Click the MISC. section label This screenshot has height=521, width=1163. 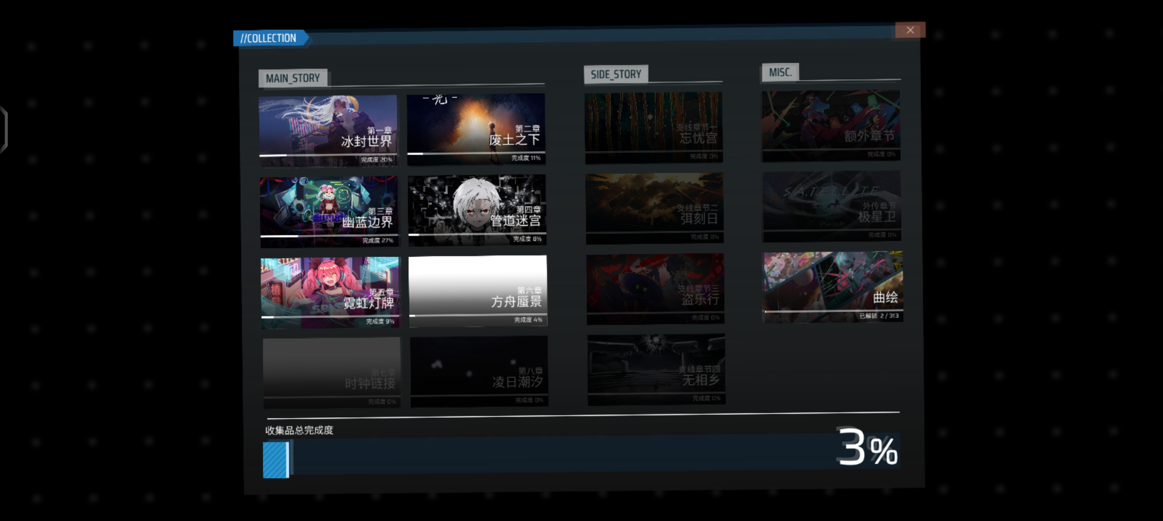[x=780, y=72]
